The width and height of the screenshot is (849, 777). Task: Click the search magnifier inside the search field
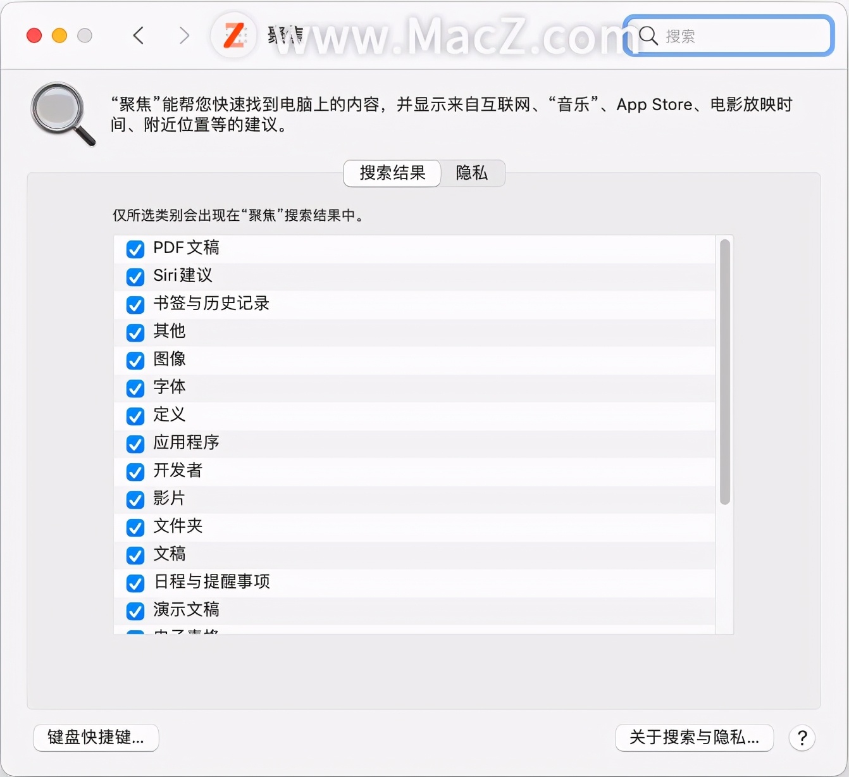click(x=647, y=36)
